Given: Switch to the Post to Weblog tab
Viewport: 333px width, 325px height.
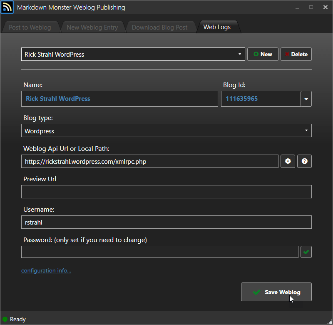Looking at the screenshot, I should point(30,27).
